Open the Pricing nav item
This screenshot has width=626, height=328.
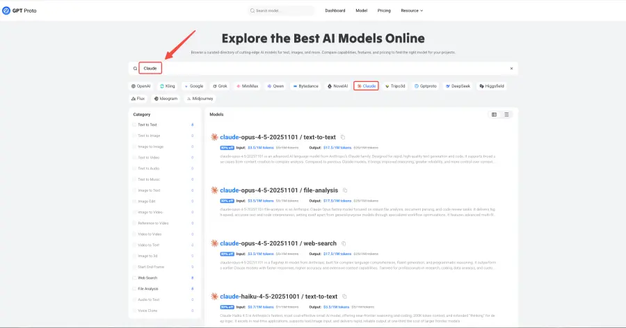[384, 11]
